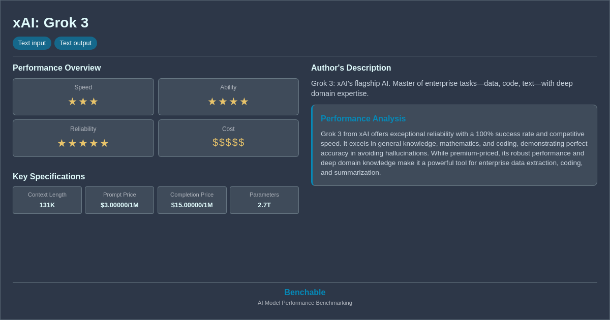Click the Prompt Price value $3.00000/1M
The height and width of the screenshot is (320, 610).
pyautogui.click(x=119, y=205)
